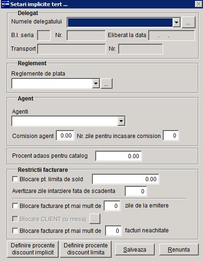This screenshot has height=261, width=203.
Task: Expand the Numele delegatului dropdown
Action: coord(176,23)
